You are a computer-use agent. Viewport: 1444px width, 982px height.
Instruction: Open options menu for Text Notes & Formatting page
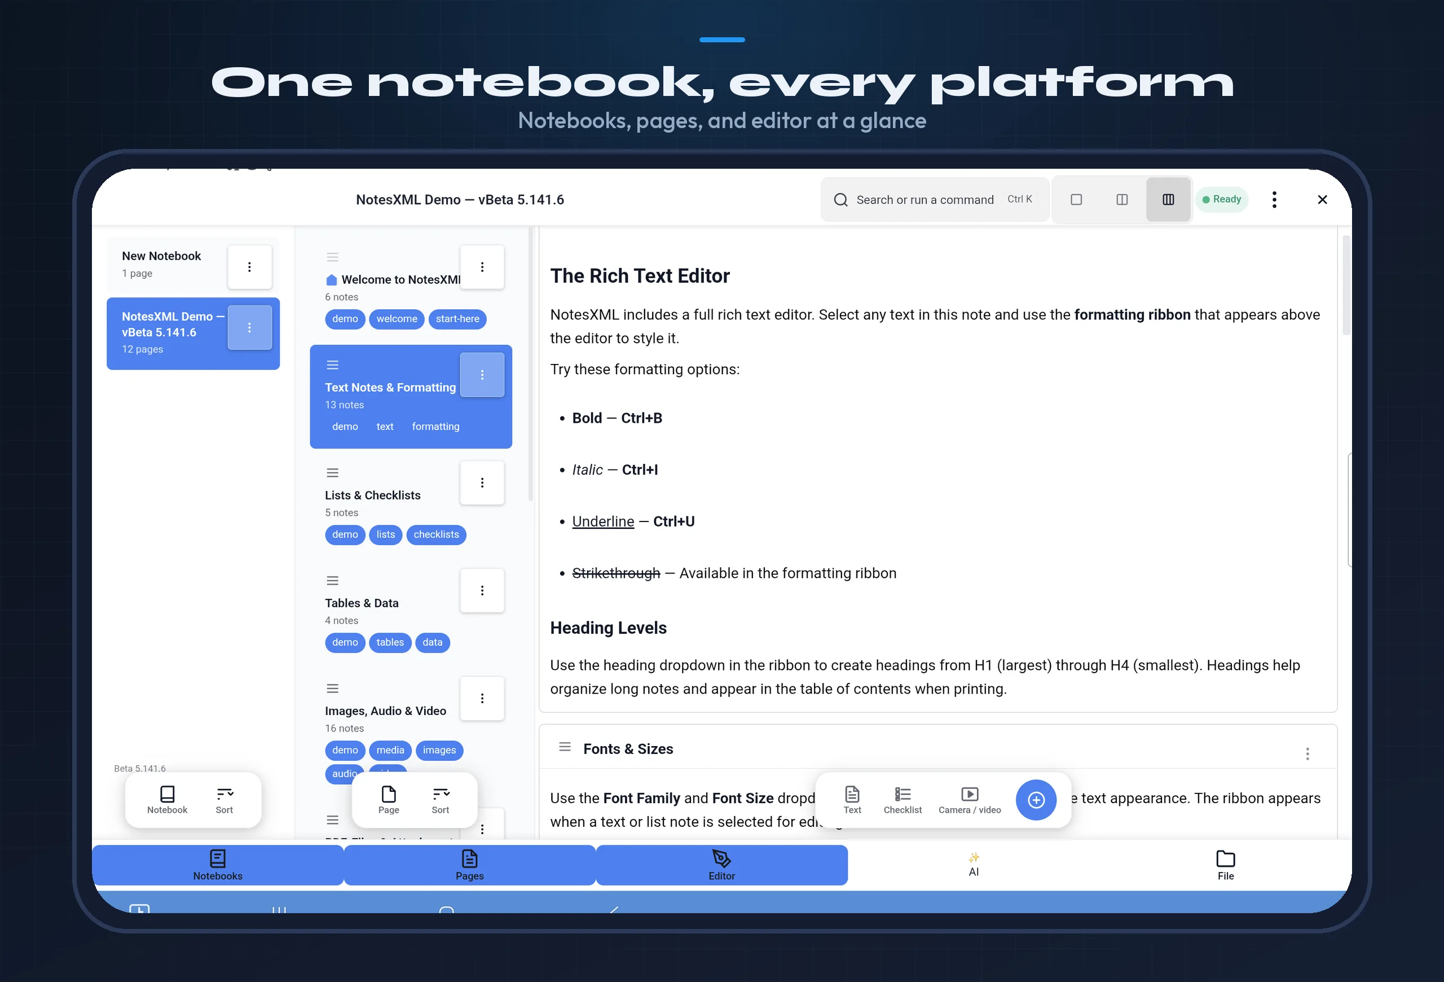482,375
